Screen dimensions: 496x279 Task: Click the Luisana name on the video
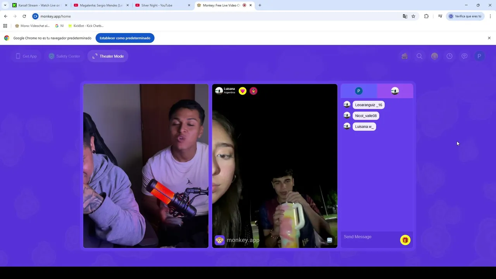click(229, 89)
